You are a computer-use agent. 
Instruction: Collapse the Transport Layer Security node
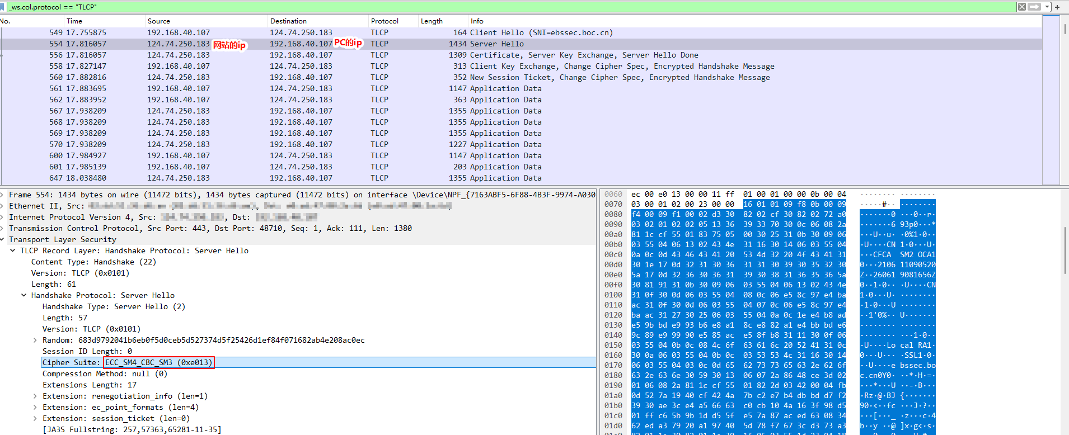3,239
